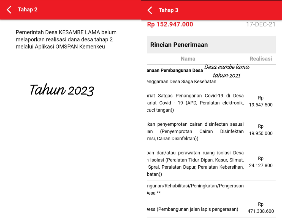This screenshot has width=282, height=221.
Task: Select the Desa Siaga Kesehatan row
Action: (182, 82)
